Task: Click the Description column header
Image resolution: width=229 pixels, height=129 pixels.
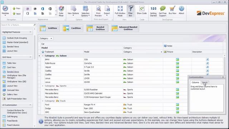Action: tap(207, 52)
